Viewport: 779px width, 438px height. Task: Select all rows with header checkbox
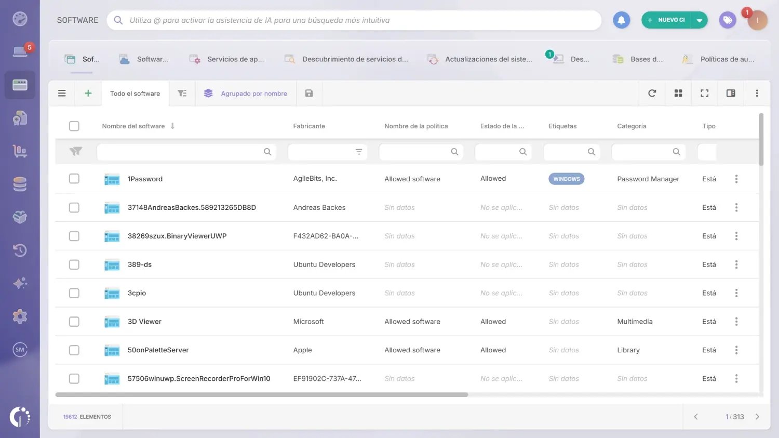74,126
